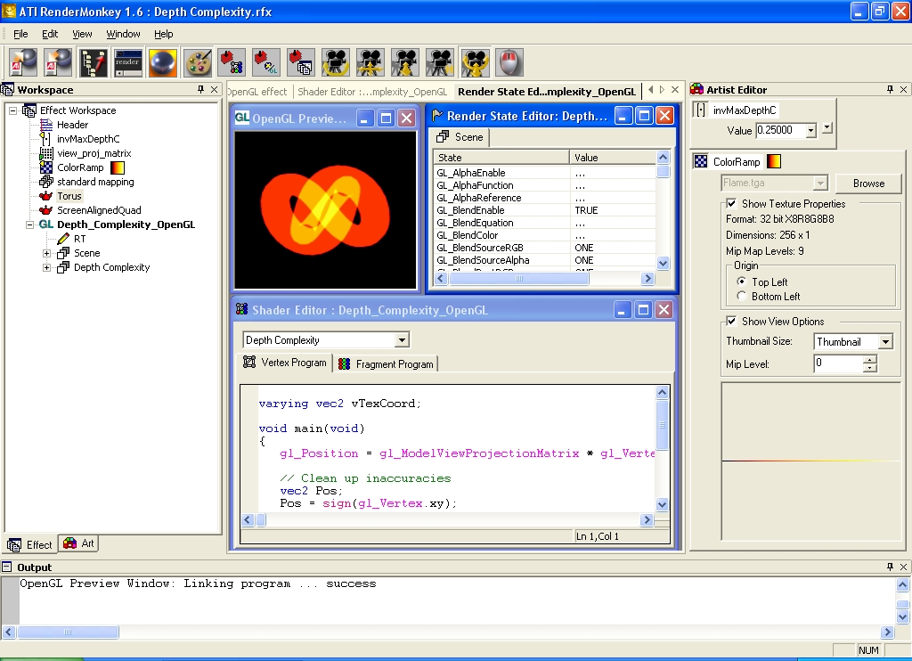Image resolution: width=912 pixels, height=661 pixels.
Task: Click the Mip Level input field
Action: pyautogui.click(x=838, y=363)
